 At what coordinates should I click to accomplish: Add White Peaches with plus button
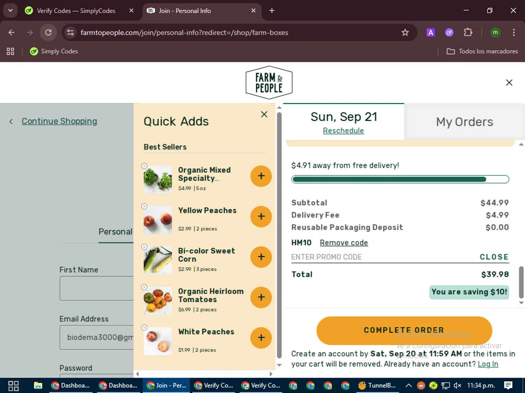(x=261, y=338)
